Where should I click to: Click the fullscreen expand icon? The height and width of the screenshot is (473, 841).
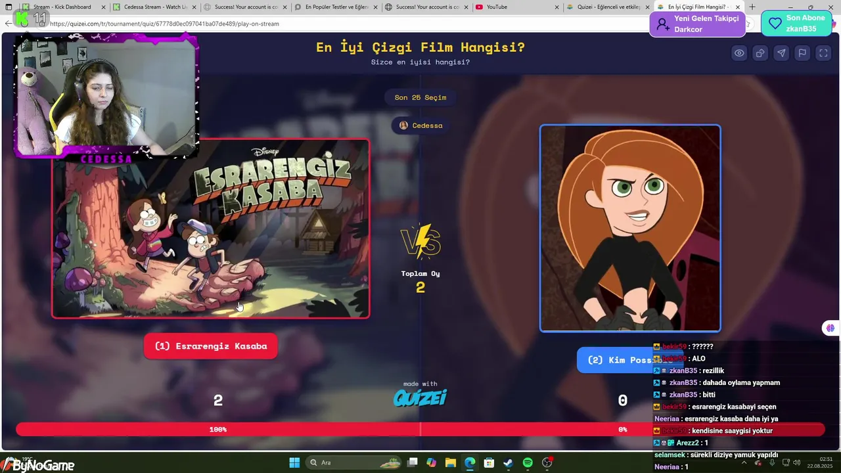tap(823, 53)
